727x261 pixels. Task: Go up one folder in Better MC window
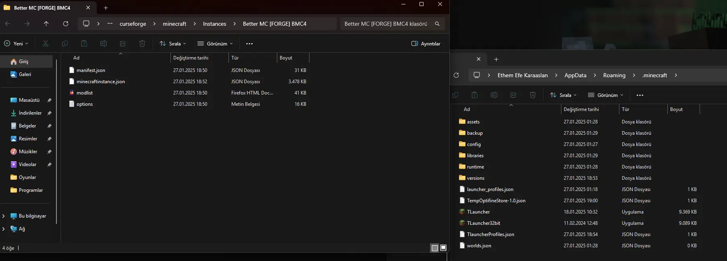pos(46,24)
